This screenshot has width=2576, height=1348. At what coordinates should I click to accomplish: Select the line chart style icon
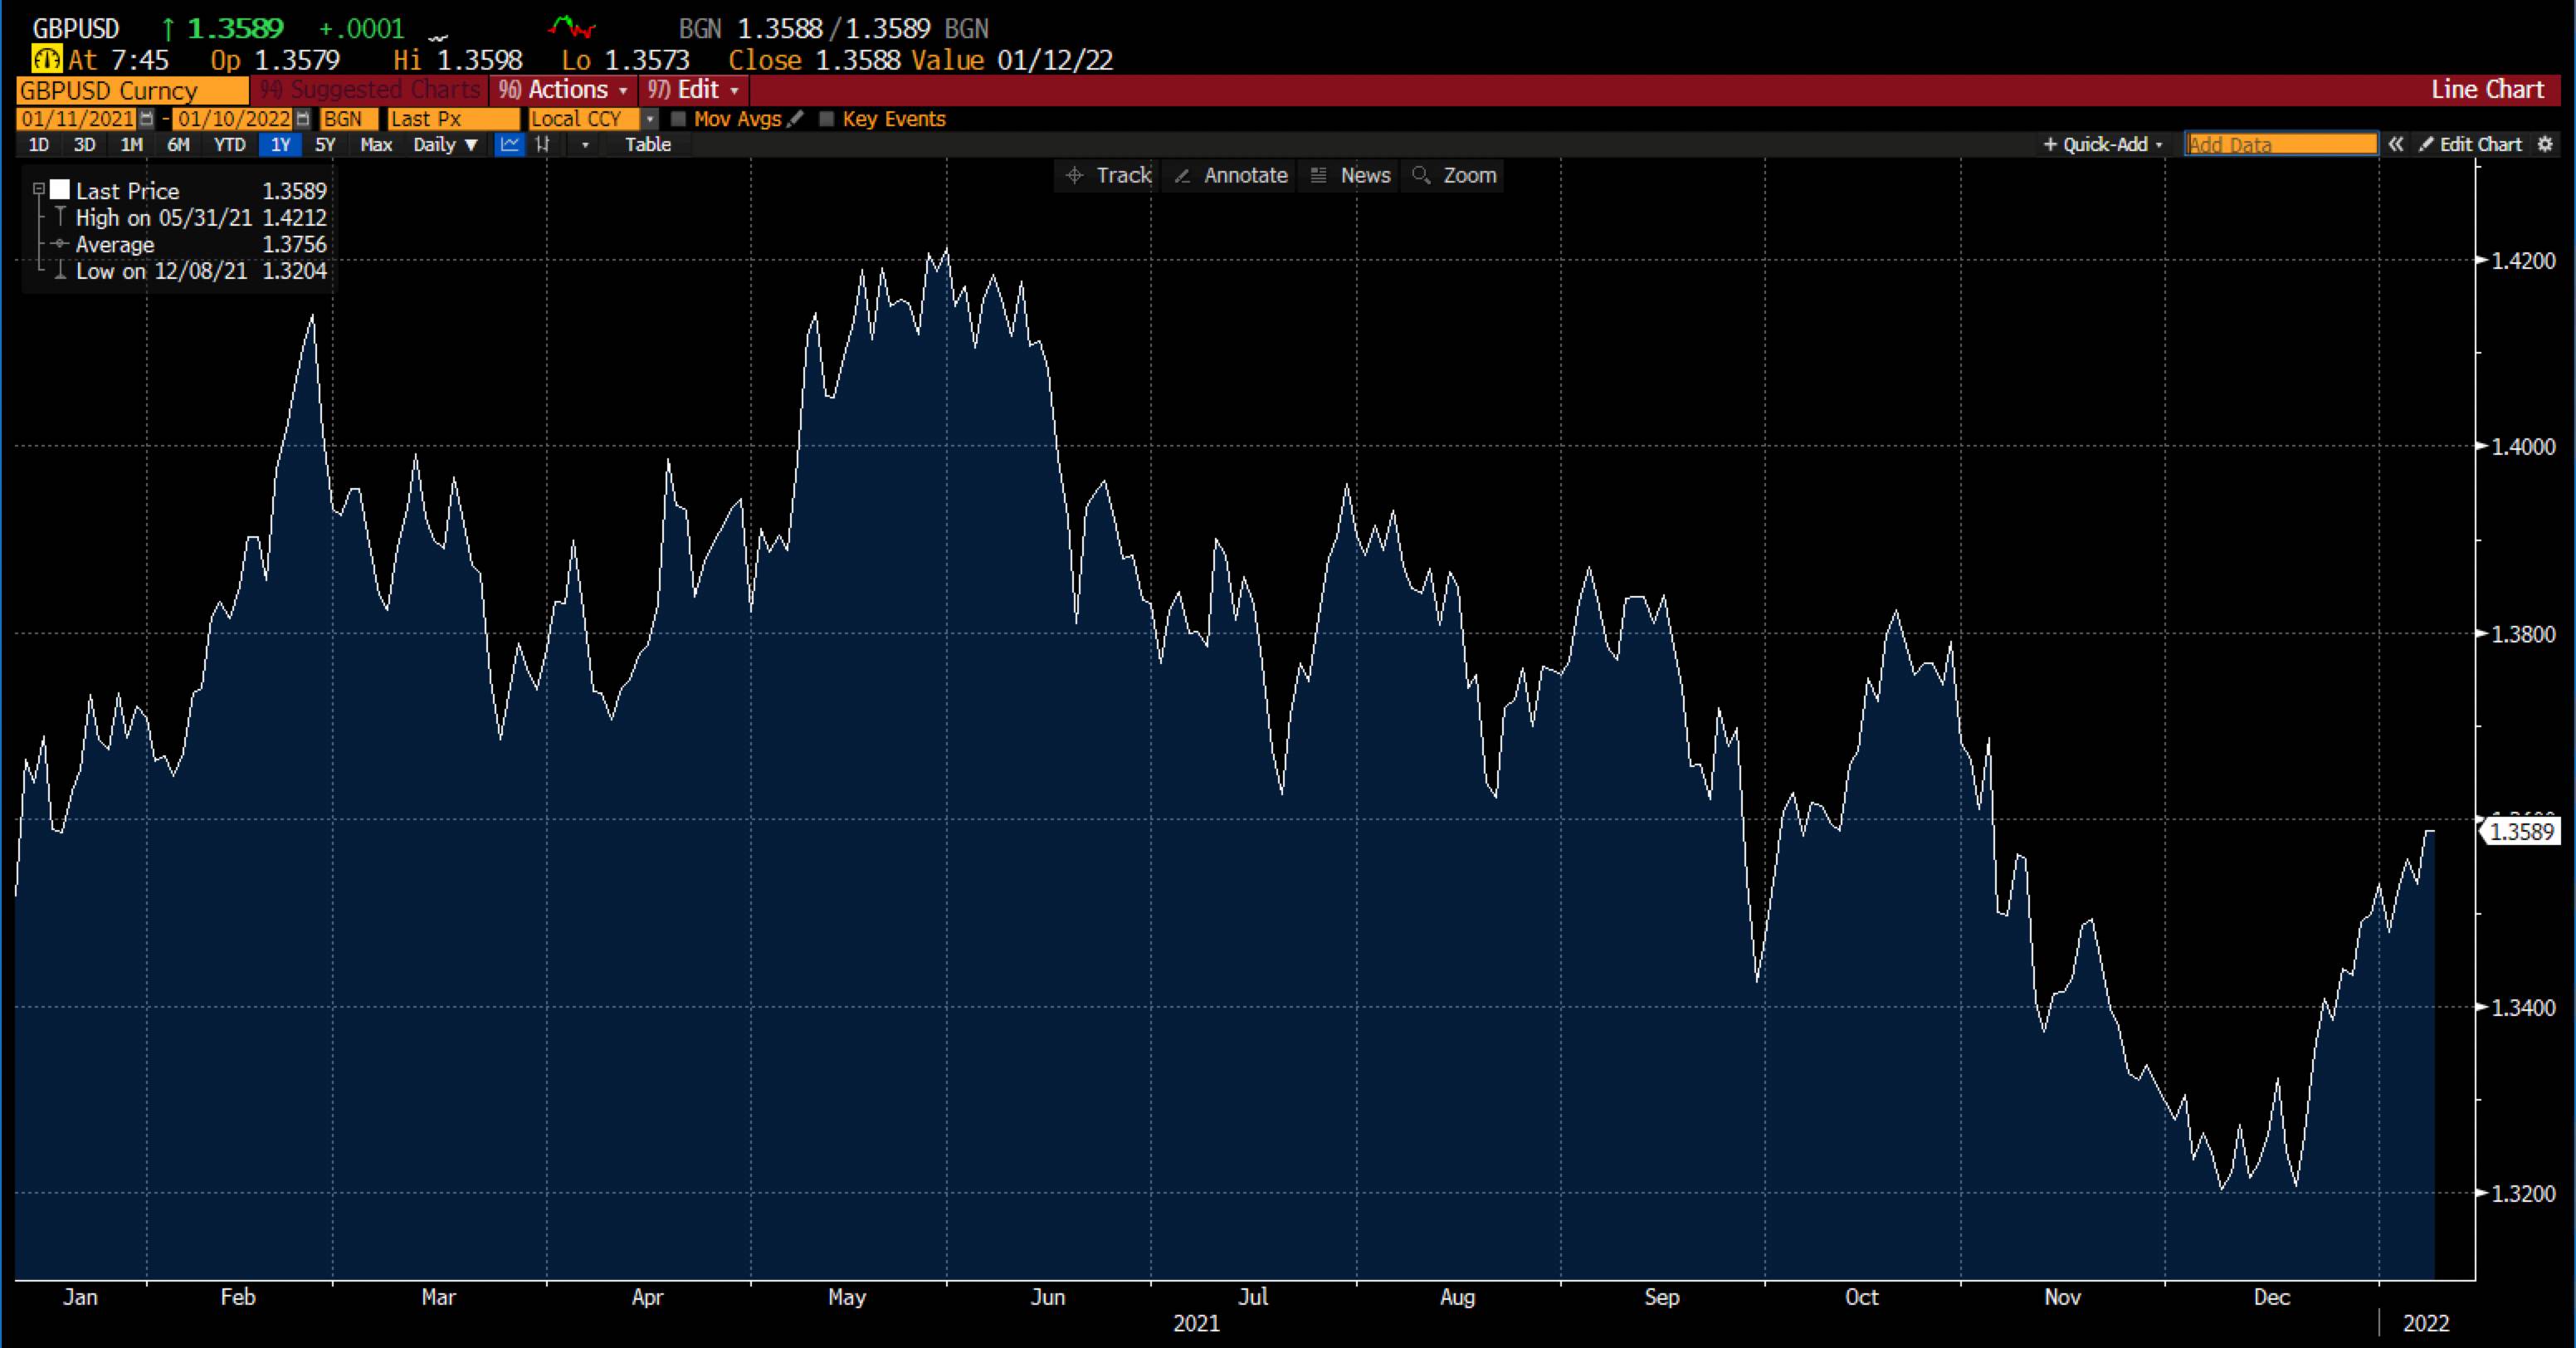510,145
